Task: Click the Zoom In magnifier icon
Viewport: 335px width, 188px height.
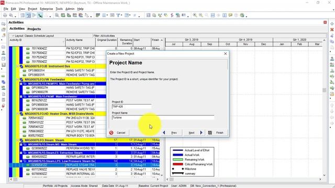Action: pyautogui.click(x=195, y=15)
